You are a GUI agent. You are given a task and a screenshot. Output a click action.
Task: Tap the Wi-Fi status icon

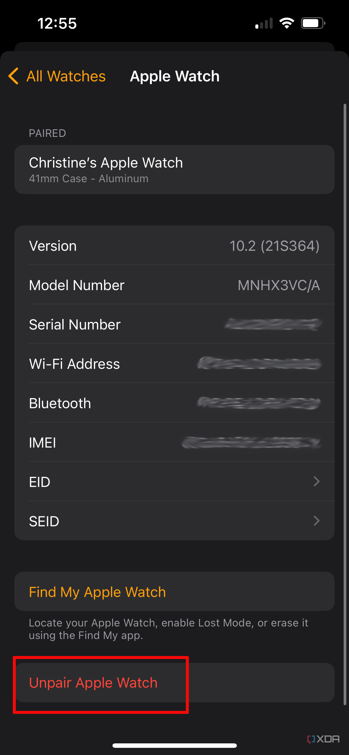point(287,23)
